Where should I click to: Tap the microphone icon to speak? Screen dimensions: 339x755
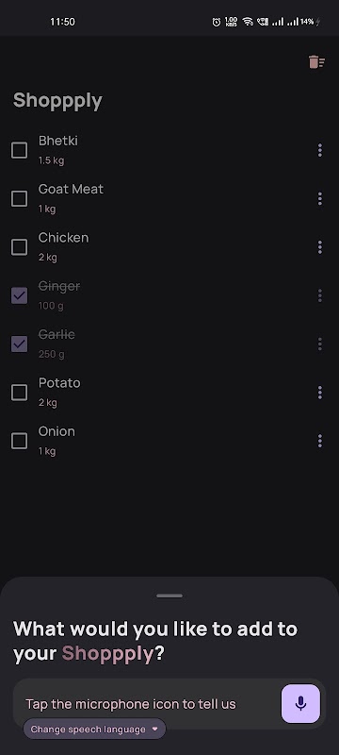[300, 703]
